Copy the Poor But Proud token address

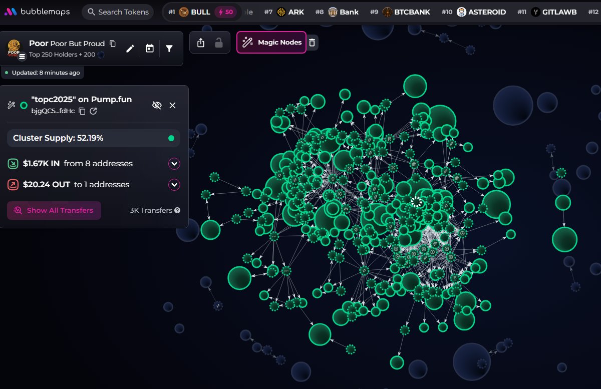tap(113, 44)
